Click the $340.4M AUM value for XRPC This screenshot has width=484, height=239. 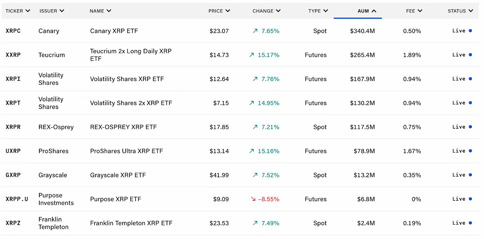tap(362, 31)
